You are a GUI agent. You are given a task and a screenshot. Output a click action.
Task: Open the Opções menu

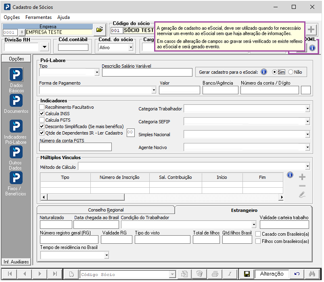pyautogui.click(x=12, y=17)
